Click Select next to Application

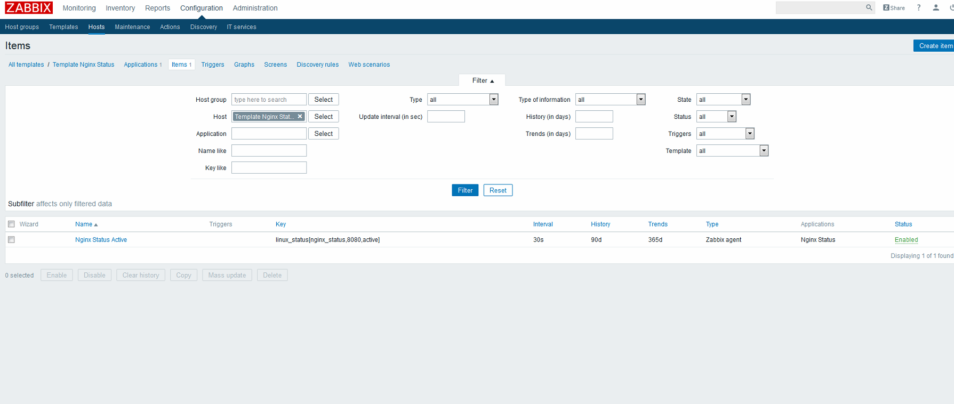point(324,134)
